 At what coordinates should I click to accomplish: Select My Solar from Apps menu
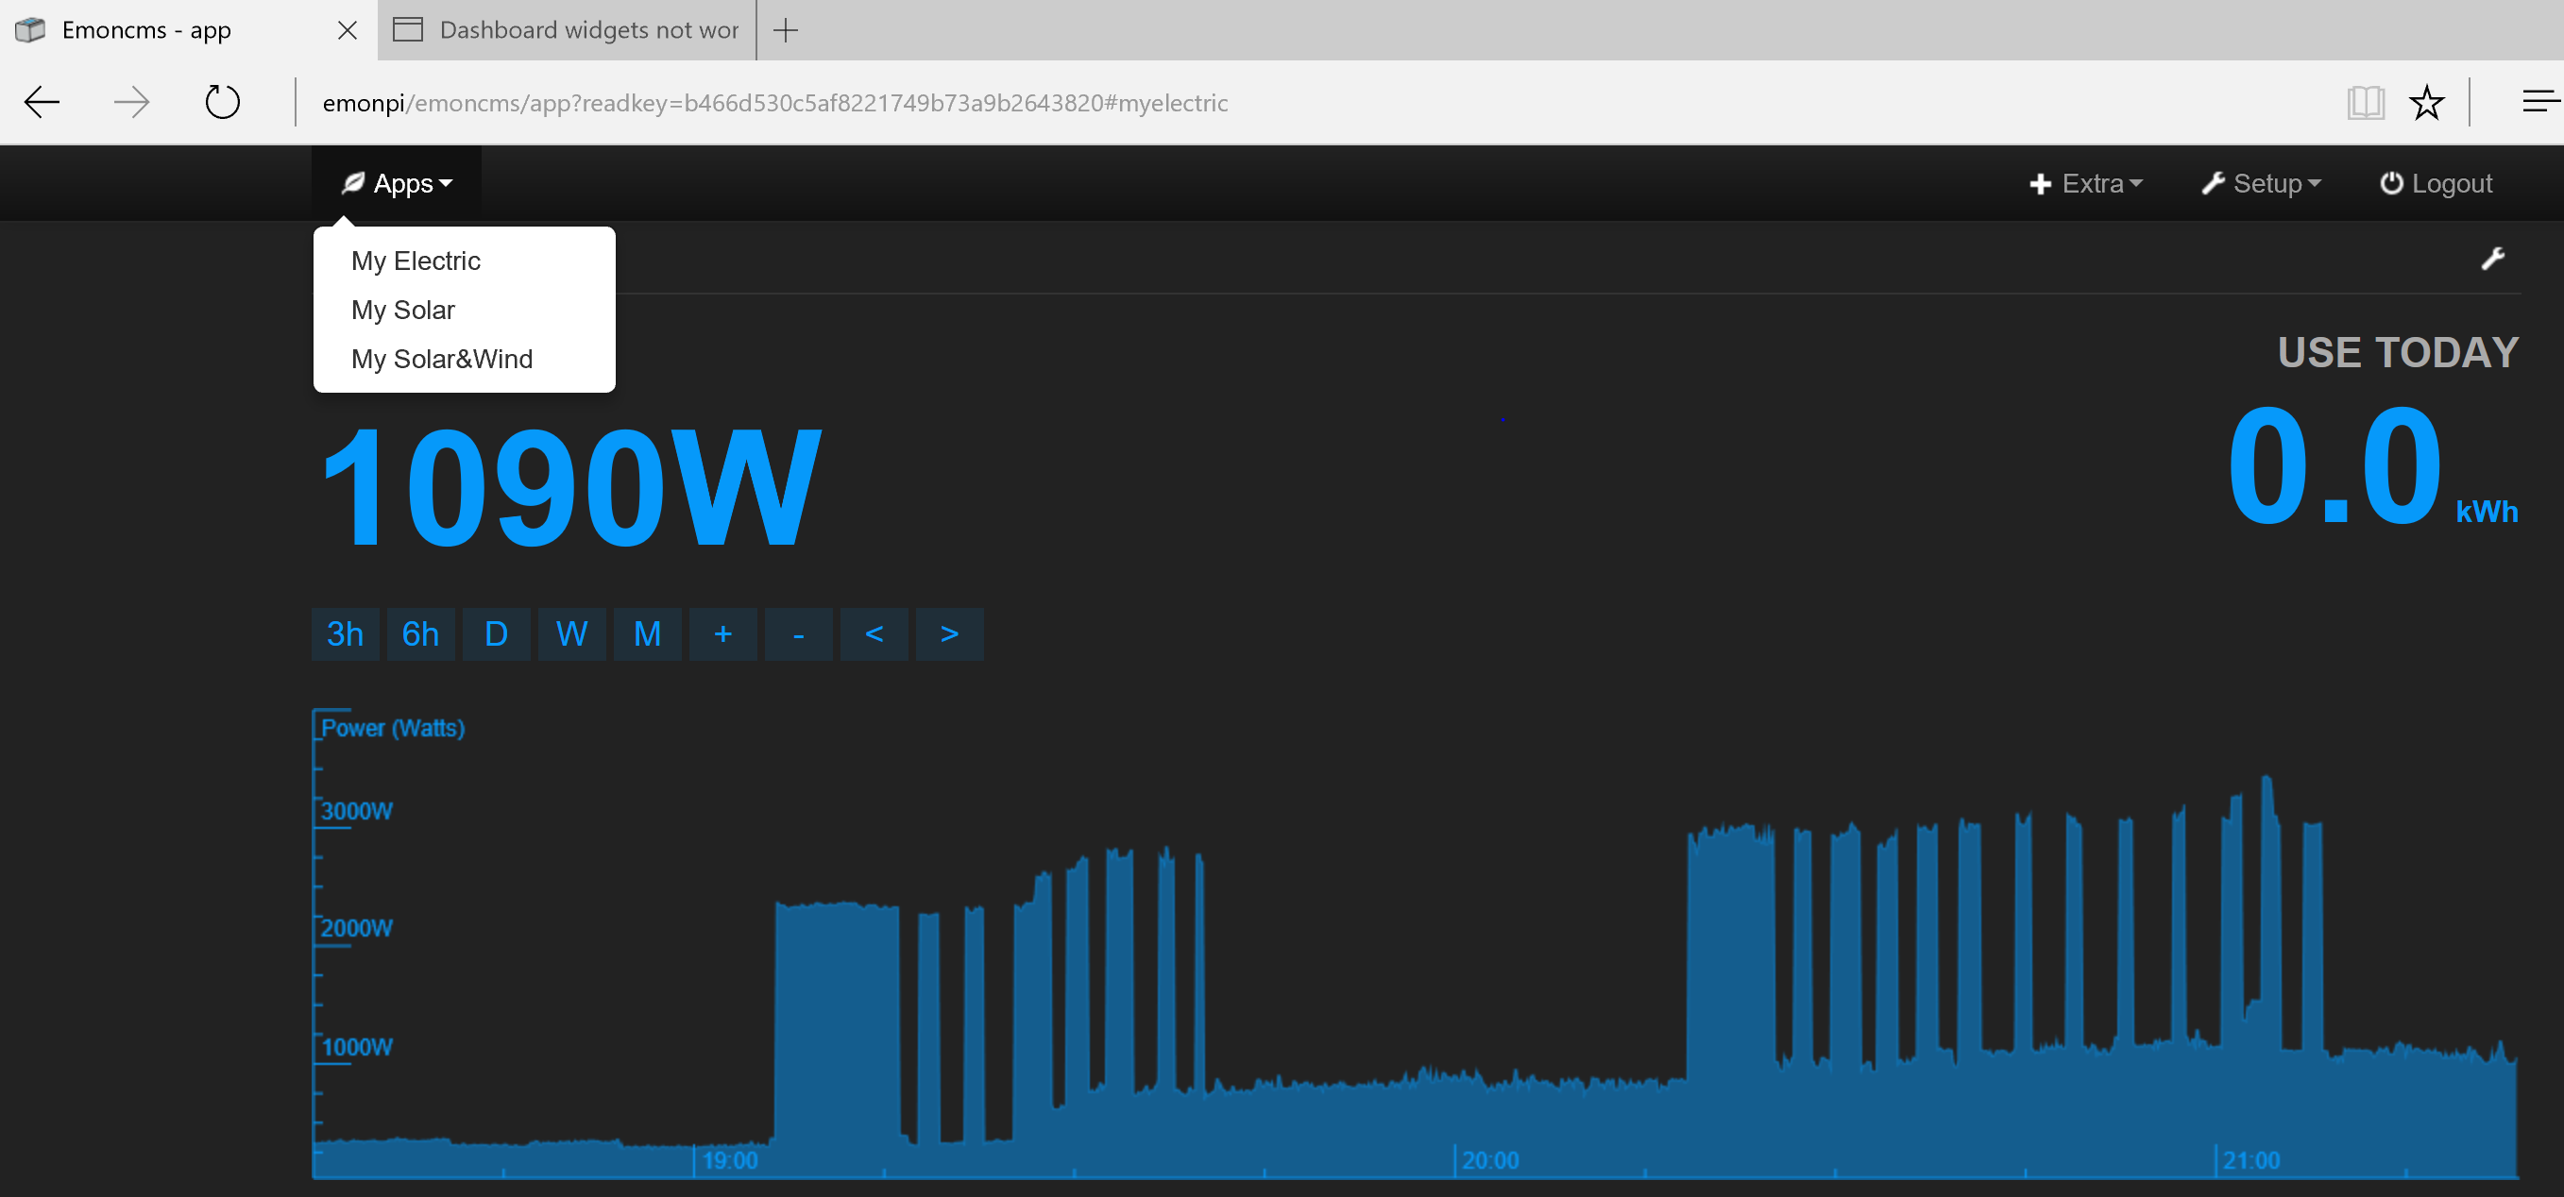coord(402,310)
